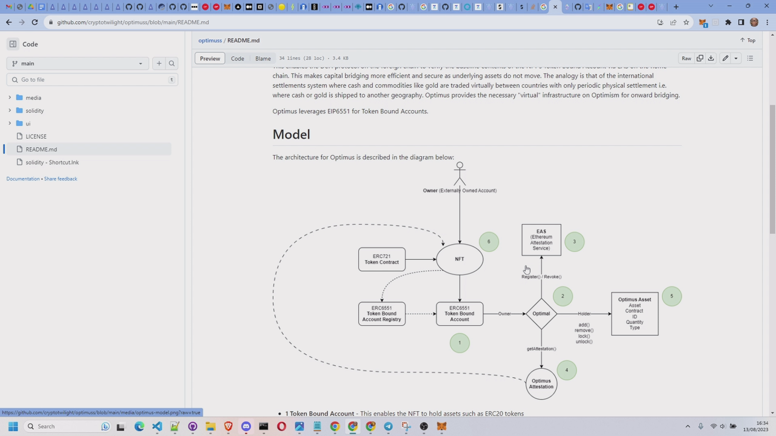Click the browser forward arrow
The width and height of the screenshot is (776, 436).
coord(22,22)
